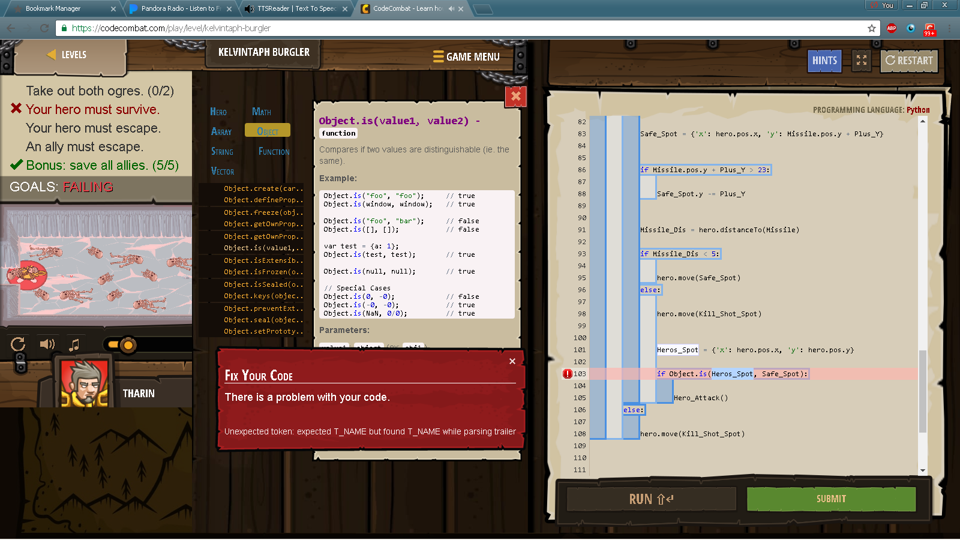Select the Array API category

pos(221,132)
